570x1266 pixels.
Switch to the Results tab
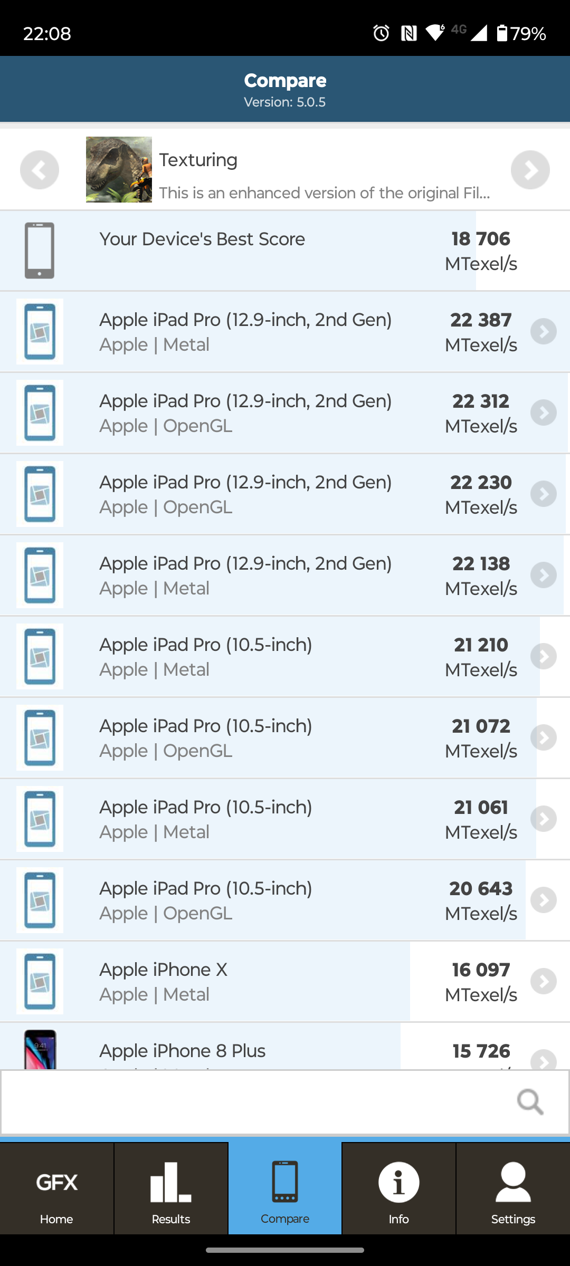[170, 1188]
